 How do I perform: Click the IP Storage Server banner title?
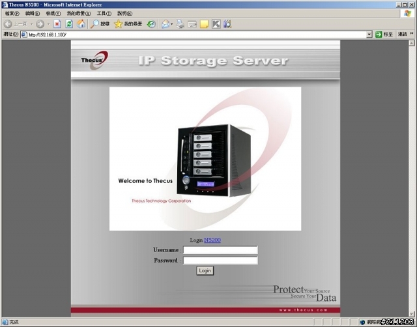(213, 61)
